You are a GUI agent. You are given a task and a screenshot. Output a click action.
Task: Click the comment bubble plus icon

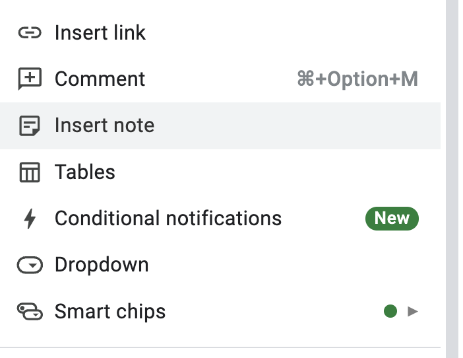[x=30, y=79]
